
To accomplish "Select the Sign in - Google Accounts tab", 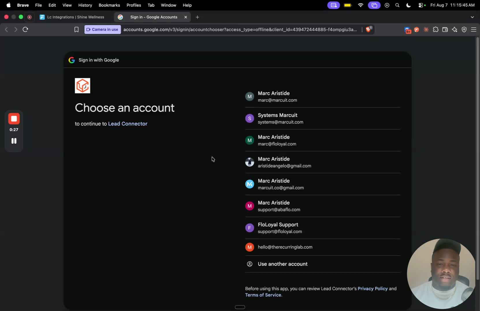I will coord(152,17).
